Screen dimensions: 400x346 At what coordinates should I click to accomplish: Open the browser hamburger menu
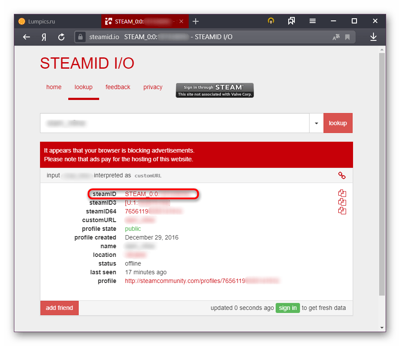click(313, 21)
